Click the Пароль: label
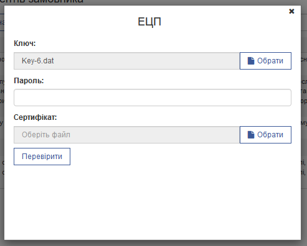Image resolution: width=307 pixels, height=246 pixels. point(29,81)
